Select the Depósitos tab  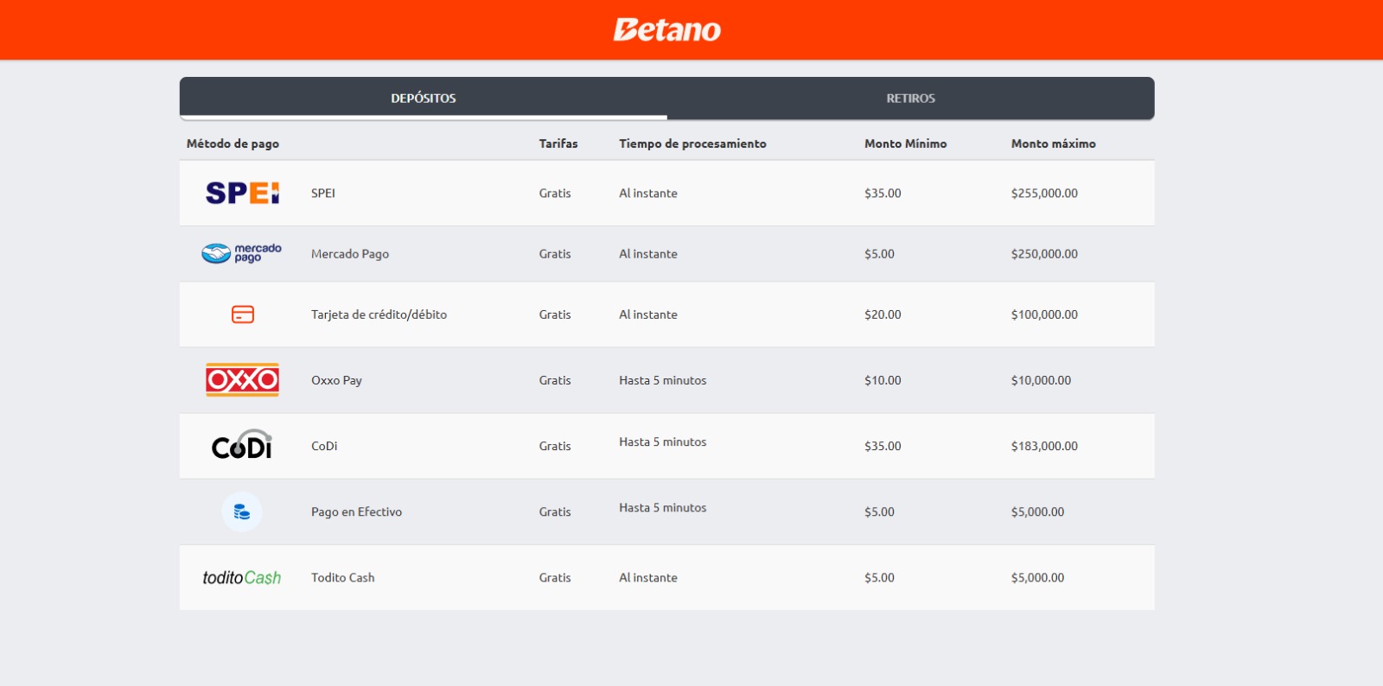[423, 98]
